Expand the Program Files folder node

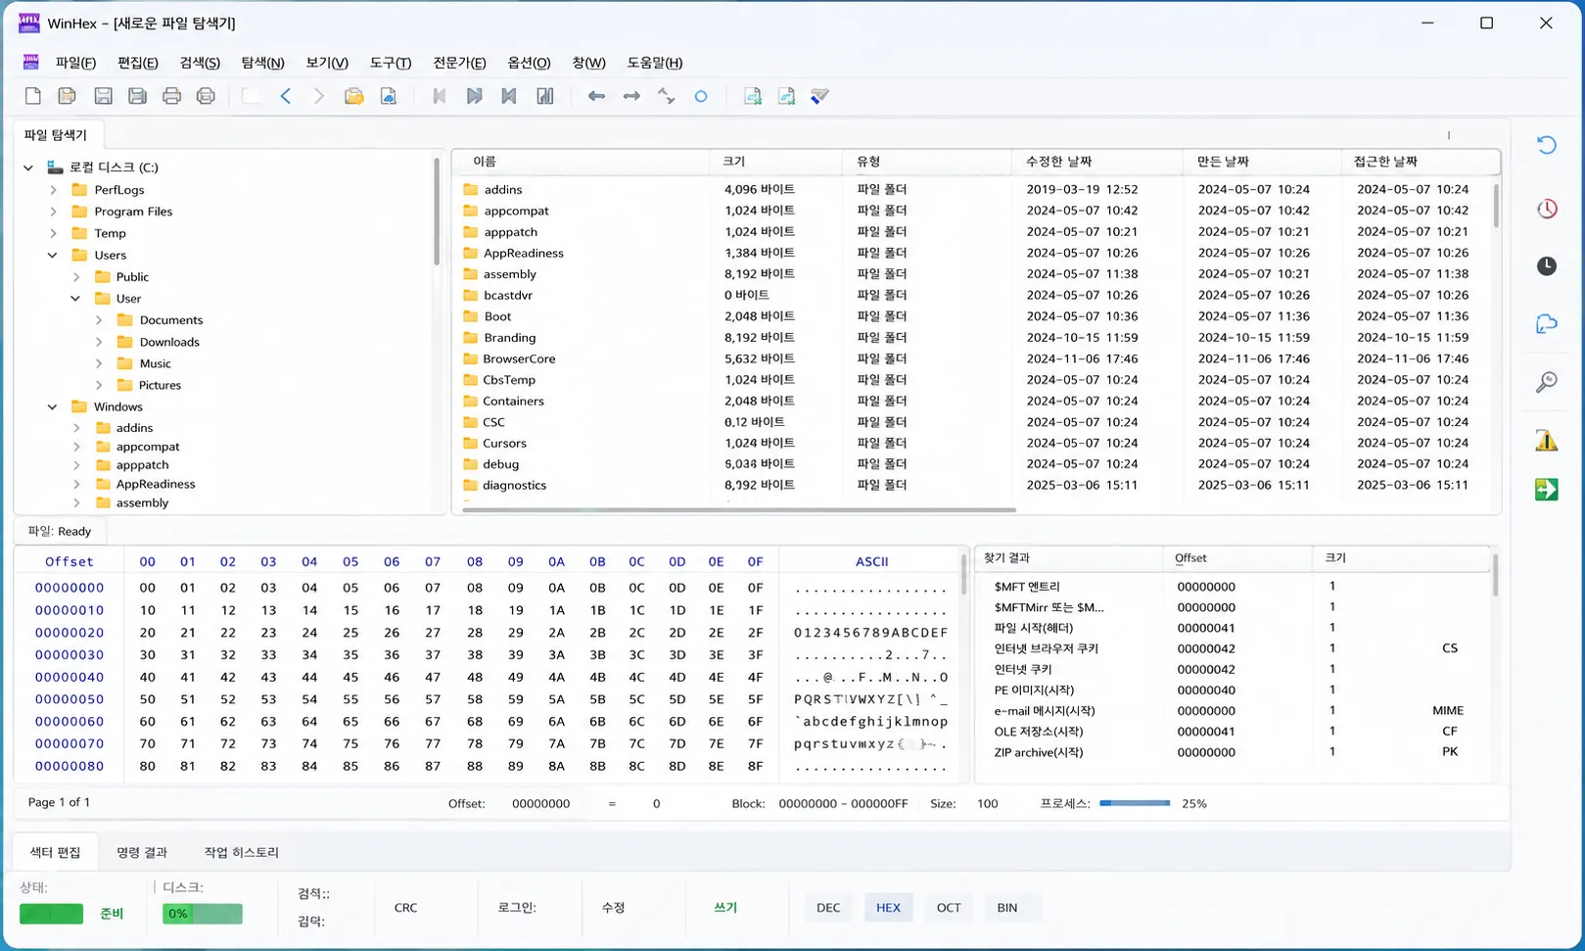[x=54, y=212]
